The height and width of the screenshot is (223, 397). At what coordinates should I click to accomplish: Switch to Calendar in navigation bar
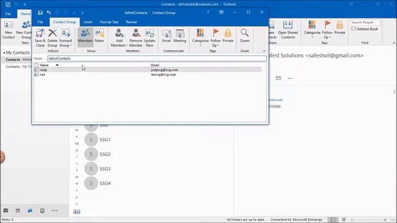click(18, 211)
